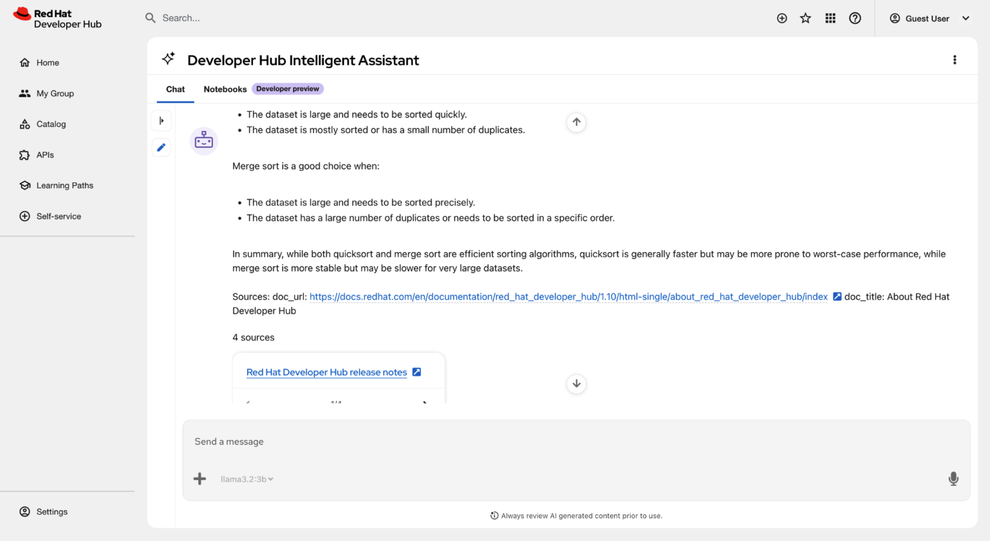Image resolution: width=990 pixels, height=541 pixels.
Task: Click the Red Hat Developer Hub logo
Action: click(57, 18)
